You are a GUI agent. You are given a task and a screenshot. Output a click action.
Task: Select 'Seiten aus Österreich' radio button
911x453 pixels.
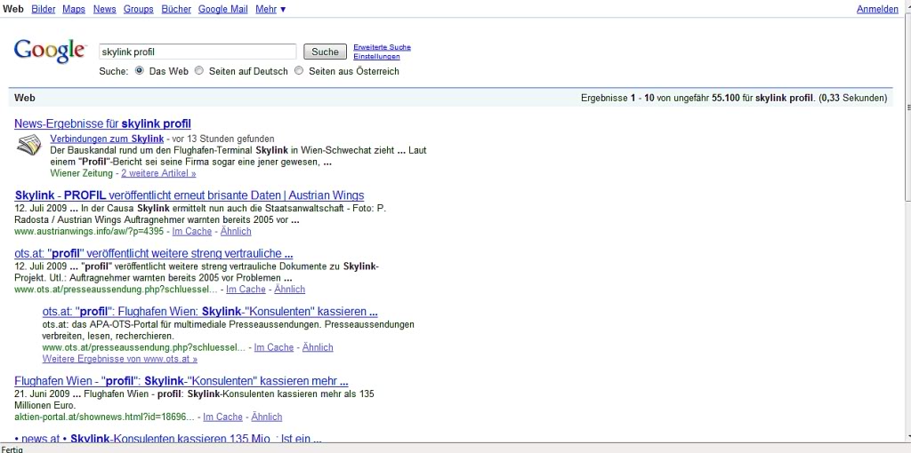tap(299, 71)
